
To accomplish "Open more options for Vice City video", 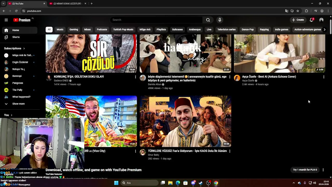I will coord(135,151).
